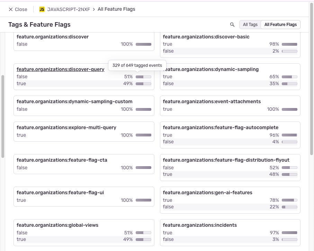Open feature.organizations:global-views flag title
This screenshot has height=251, width=314.
[57, 225]
